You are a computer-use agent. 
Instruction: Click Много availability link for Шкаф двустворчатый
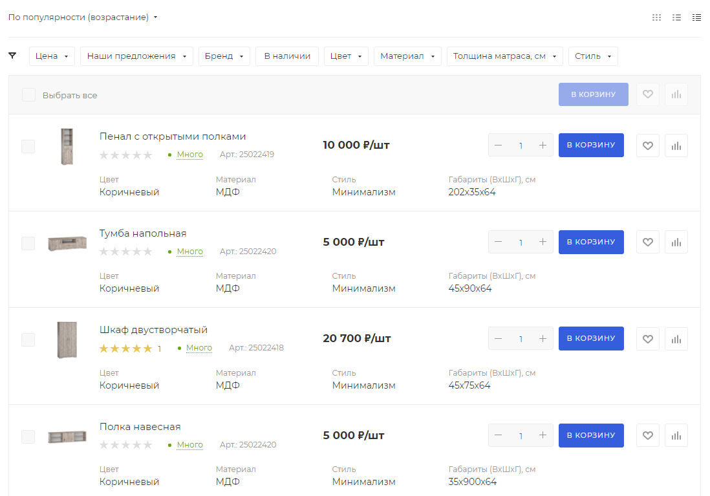click(x=199, y=348)
